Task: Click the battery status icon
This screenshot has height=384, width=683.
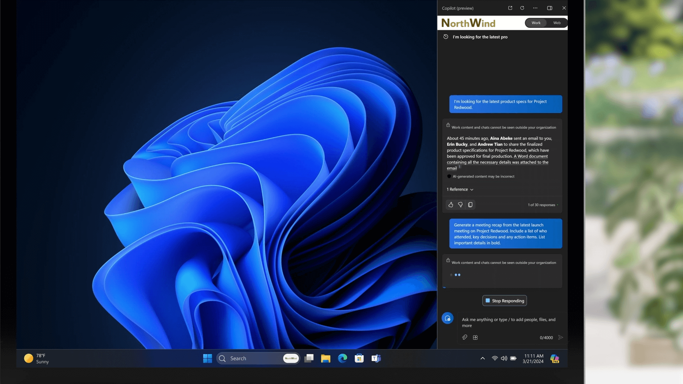Action: 513,358
